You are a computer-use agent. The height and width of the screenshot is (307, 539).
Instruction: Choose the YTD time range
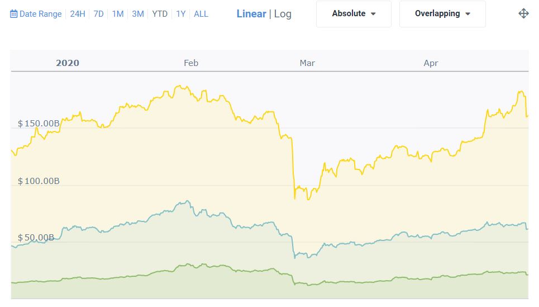coord(160,14)
